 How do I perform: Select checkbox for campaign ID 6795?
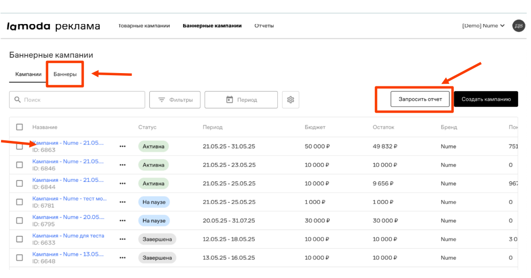pos(20,221)
